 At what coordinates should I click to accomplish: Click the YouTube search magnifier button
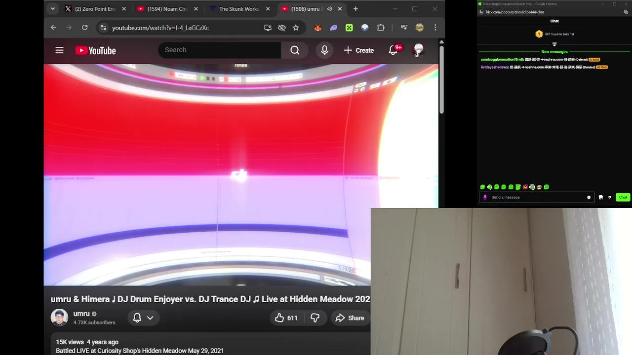point(295,50)
